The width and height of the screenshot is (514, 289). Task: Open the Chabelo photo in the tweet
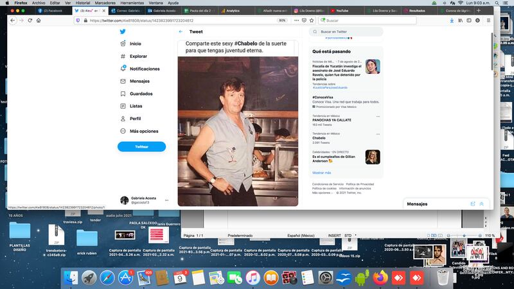coord(238,132)
